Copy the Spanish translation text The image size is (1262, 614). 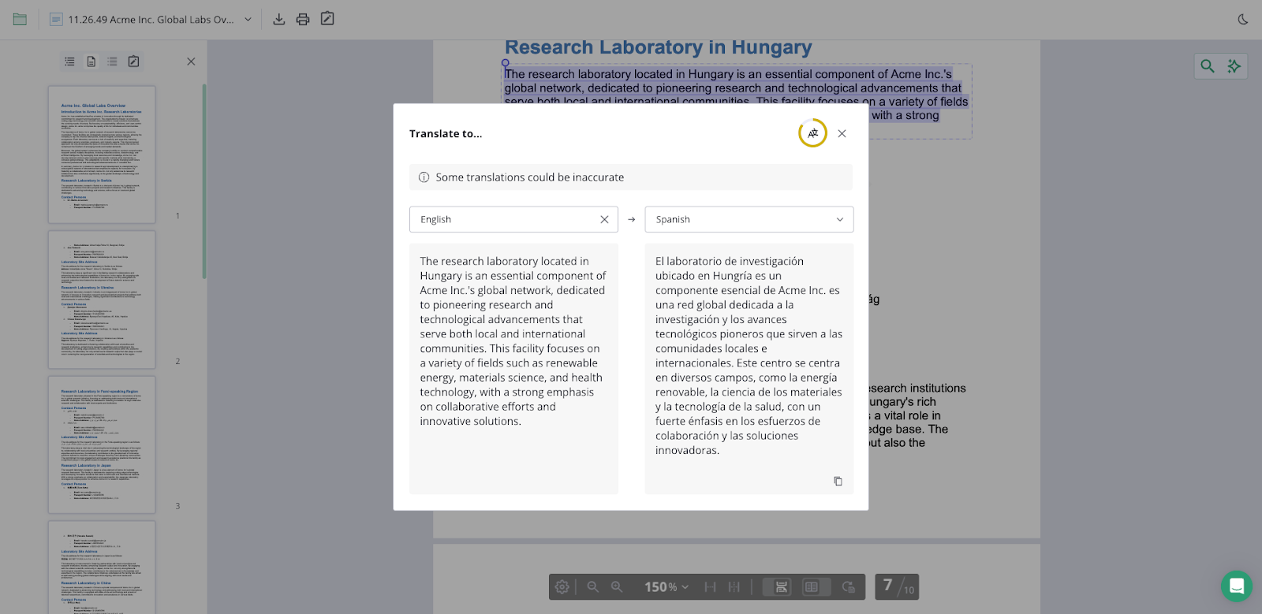point(838,481)
